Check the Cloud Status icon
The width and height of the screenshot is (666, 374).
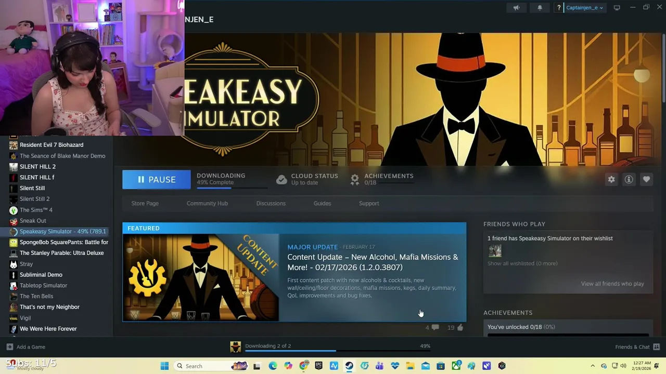[x=281, y=179]
